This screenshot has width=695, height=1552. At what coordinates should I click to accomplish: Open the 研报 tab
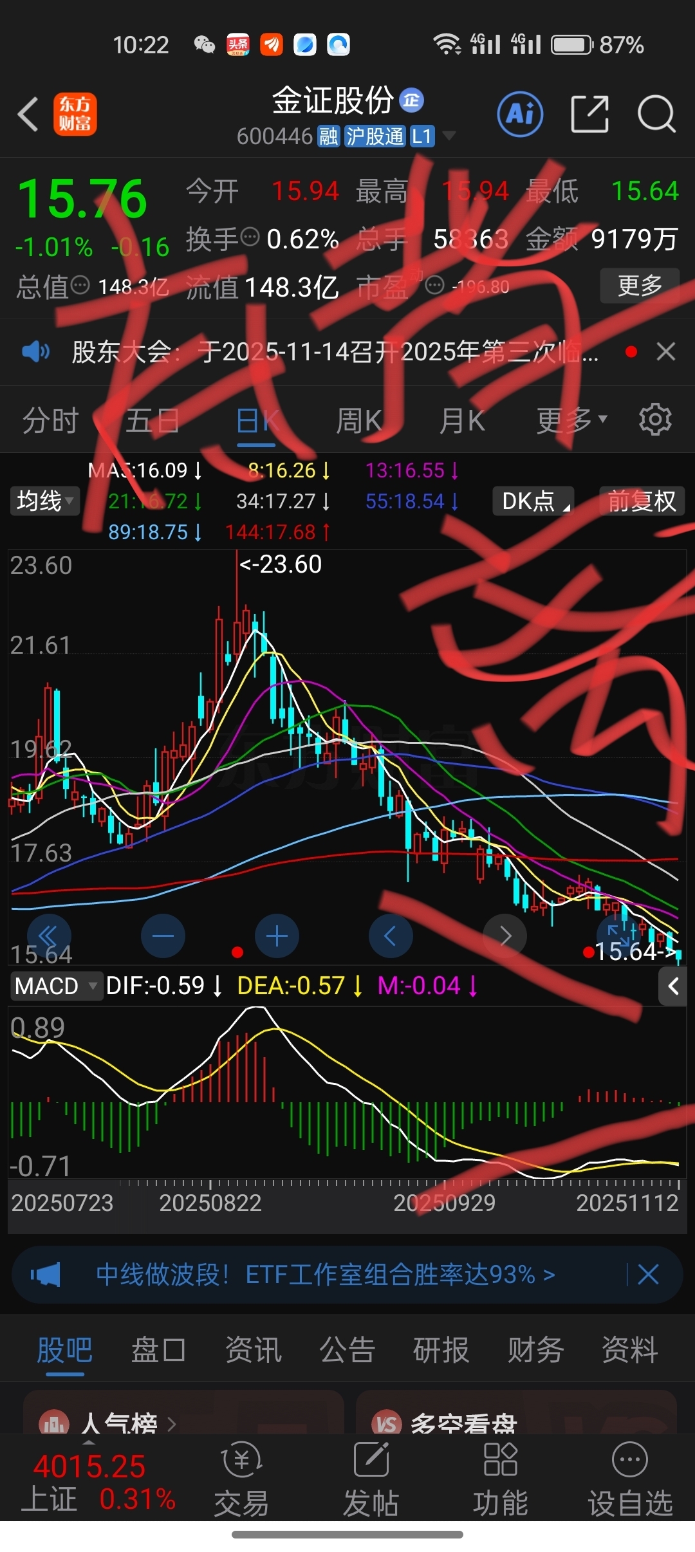pos(441,1349)
